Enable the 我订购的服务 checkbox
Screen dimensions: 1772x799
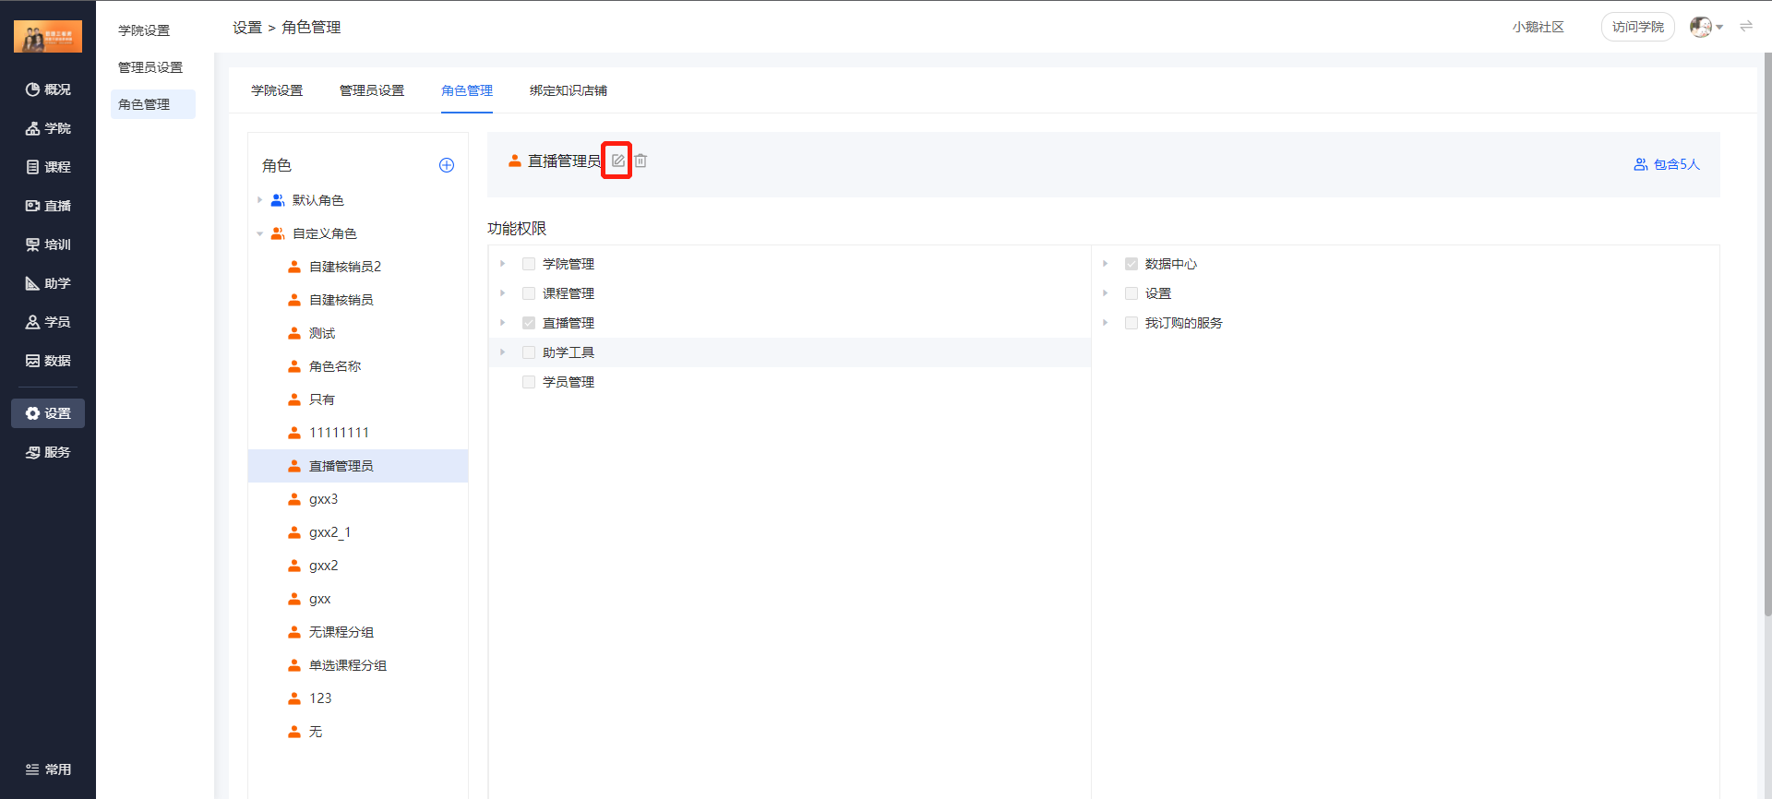pyautogui.click(x=1131, y=323)
